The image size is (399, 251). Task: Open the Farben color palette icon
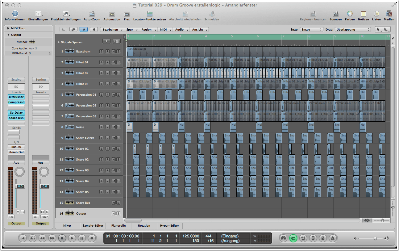350,14
